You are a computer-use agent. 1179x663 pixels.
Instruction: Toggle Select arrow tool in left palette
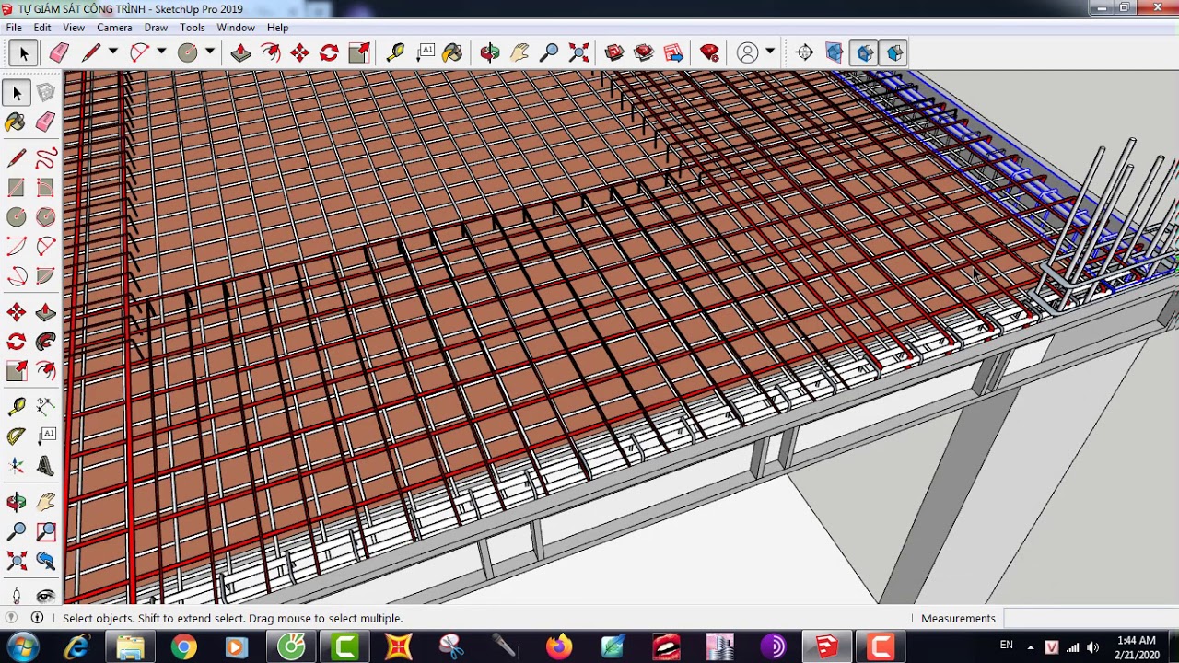17,92
